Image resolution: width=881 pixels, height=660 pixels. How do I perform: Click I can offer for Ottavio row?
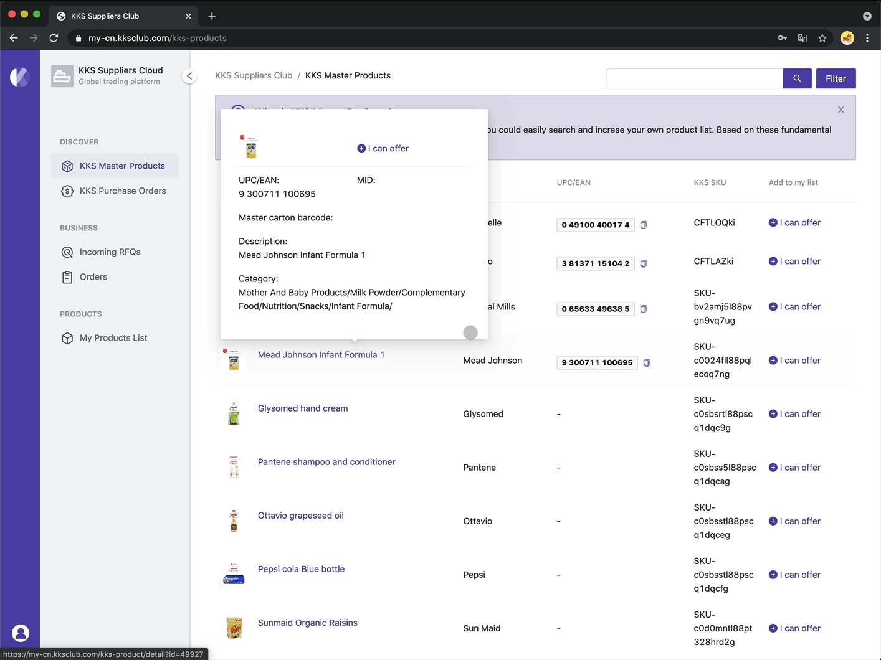click(x=794, y=521)
